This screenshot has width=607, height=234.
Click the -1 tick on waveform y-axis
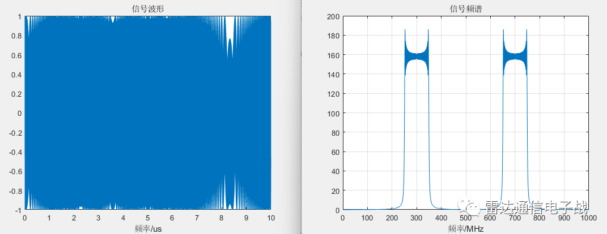coord(18,210)
